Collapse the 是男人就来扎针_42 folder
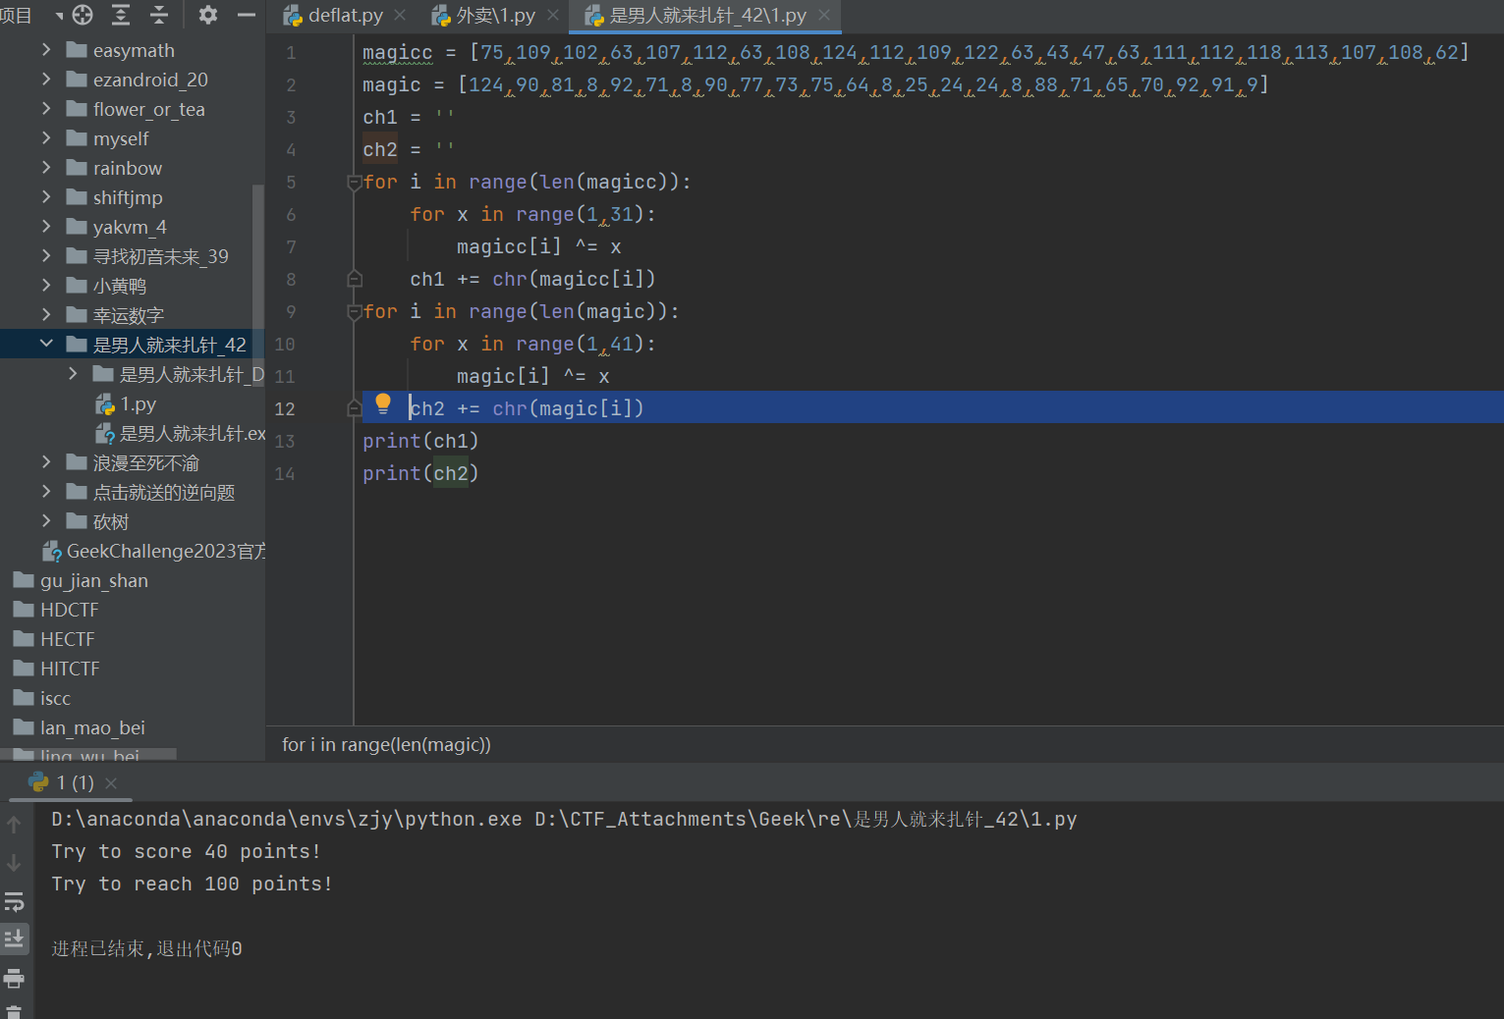This screenshot has height=1019, width=1504. tap(46, 345)
